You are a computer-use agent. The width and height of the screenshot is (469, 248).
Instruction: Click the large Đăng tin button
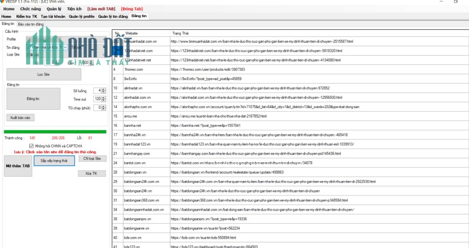(33, 99)
